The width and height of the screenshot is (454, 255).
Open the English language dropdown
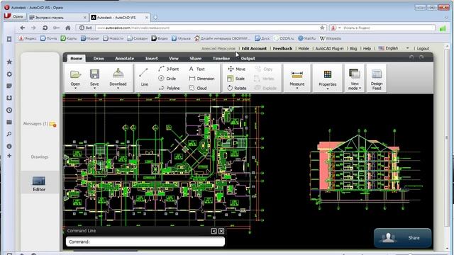(x=408, y=48)
